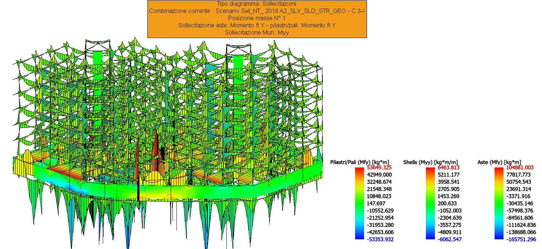This screenshot has height=249, width=542.
Task: Select the maximum Pilastri value 53649.325
Action: (379, 168)
